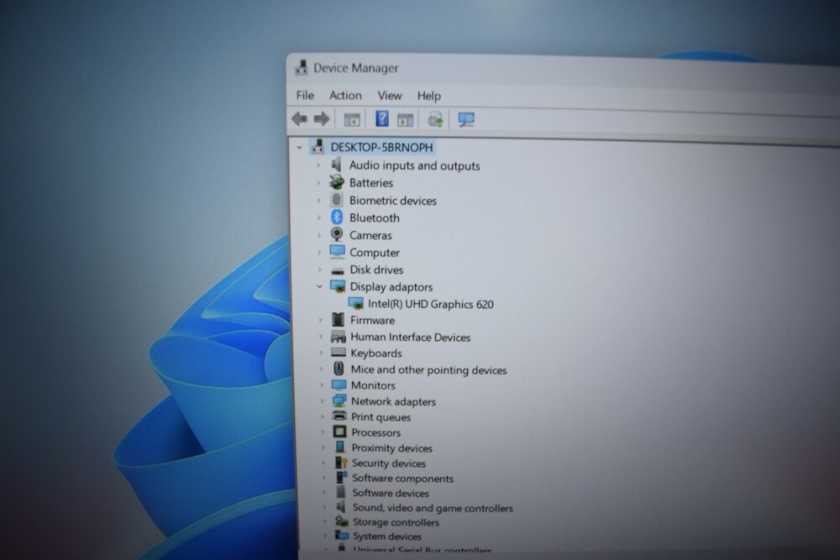Click the Computer monitor icon
The width and height of the screenshot is (840, 560).
(x=338, y=251)
